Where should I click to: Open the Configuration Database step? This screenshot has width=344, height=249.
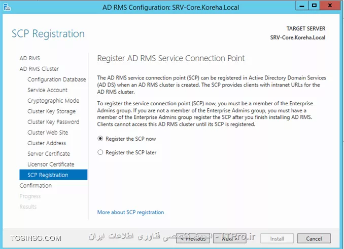[x=57, y=79]
